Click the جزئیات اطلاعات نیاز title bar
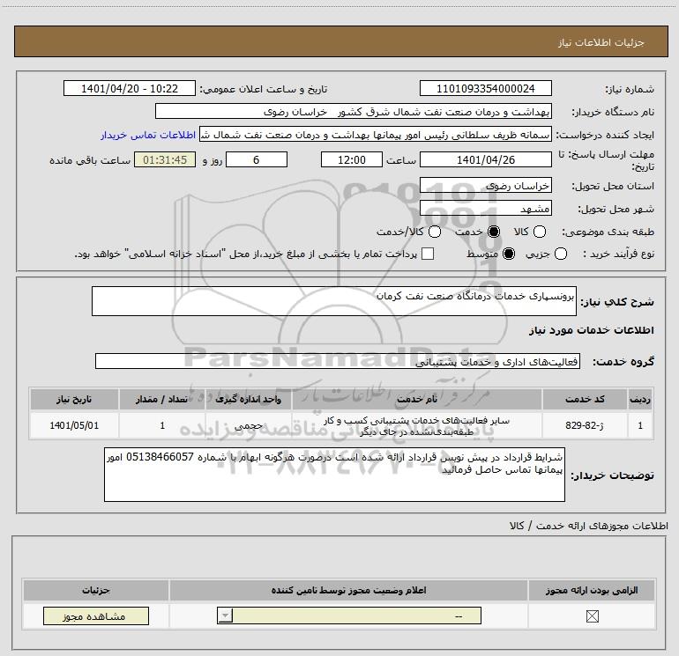 point(340,41)
